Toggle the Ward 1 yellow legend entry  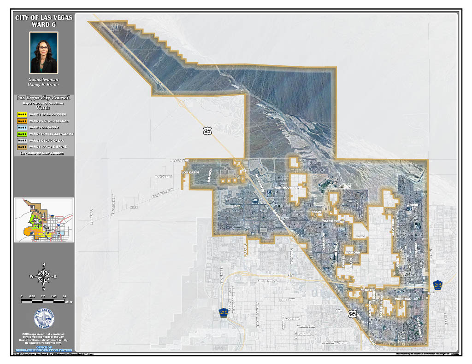pyautogui.click(x=22, y=115)
